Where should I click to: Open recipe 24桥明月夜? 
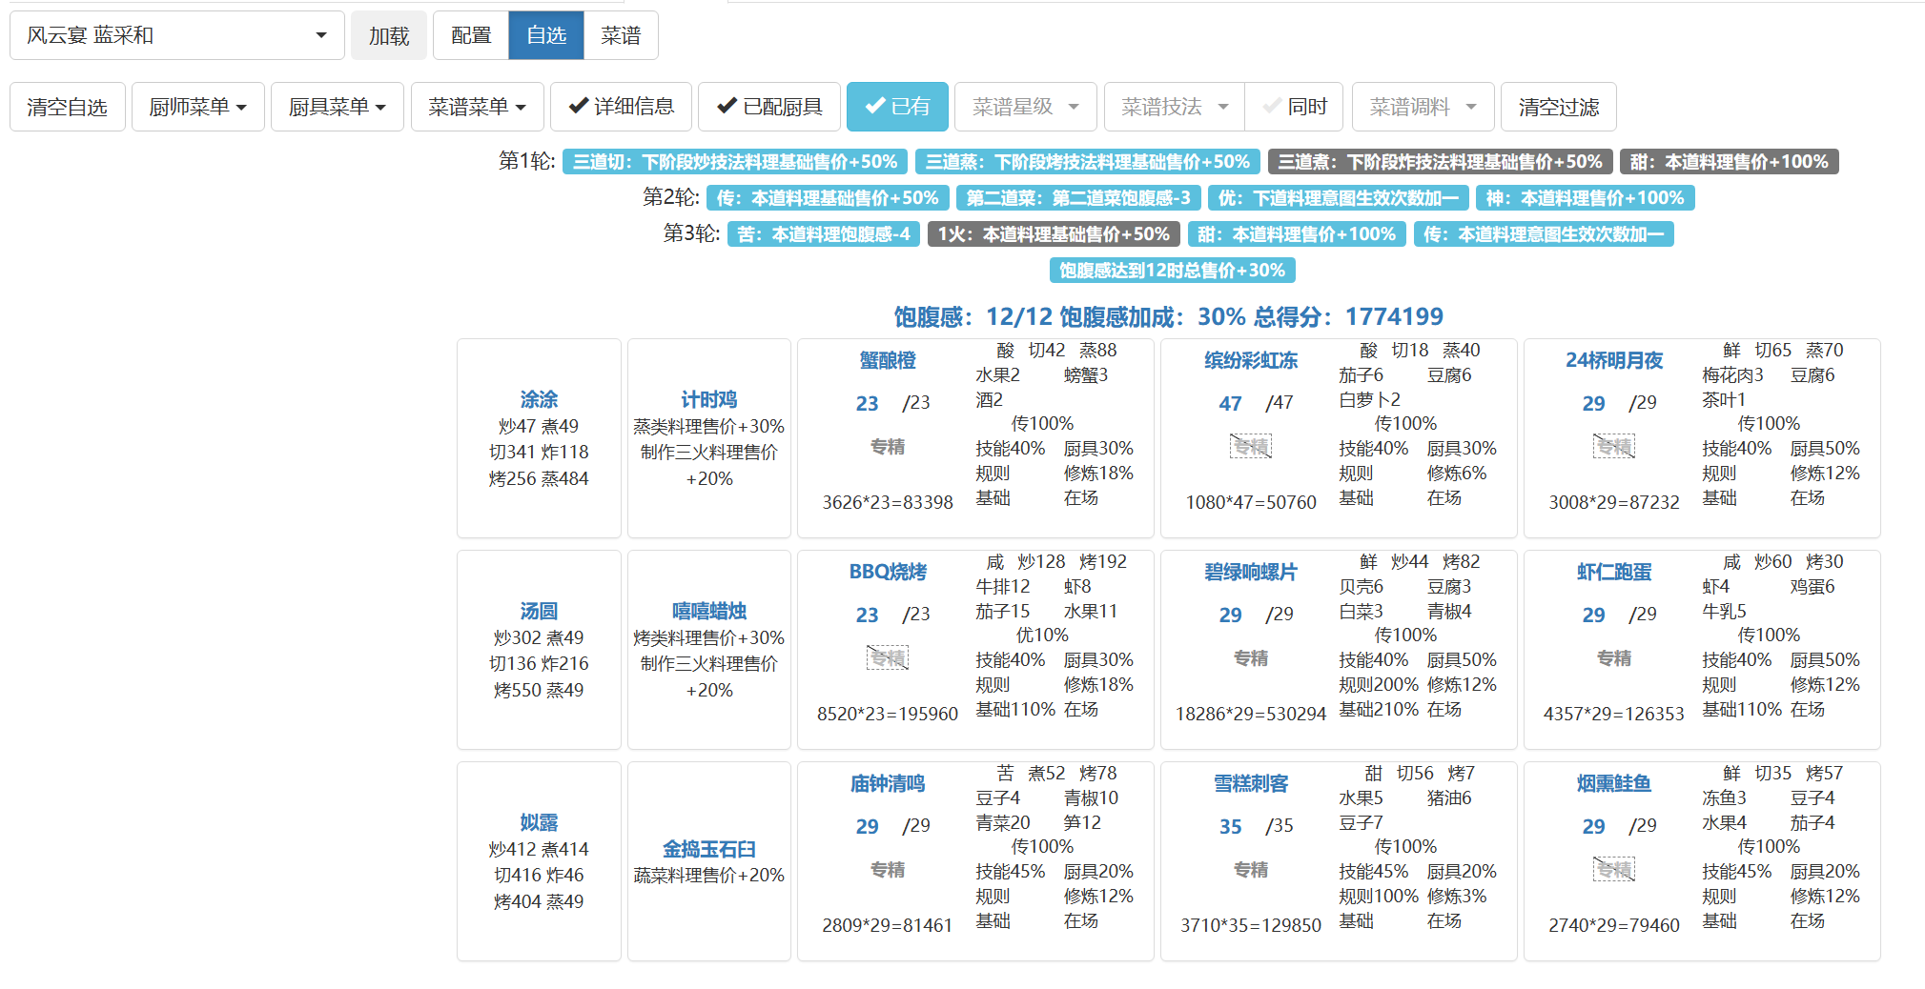1614,360
